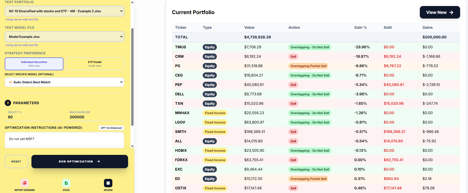The height and width of the screenshot is (193, 468).
Task: Open the Report Designer icon
Action: pos(25,183)
